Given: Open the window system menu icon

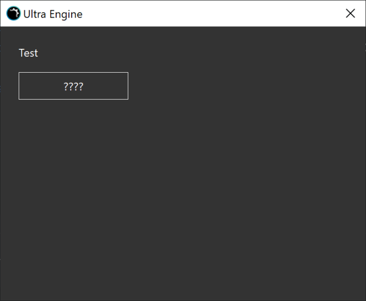Looking at the screenshot, I should [14, 14].
